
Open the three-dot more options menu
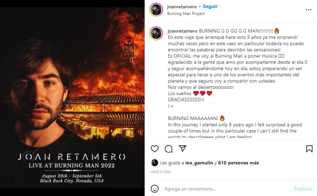click(309, 10)
